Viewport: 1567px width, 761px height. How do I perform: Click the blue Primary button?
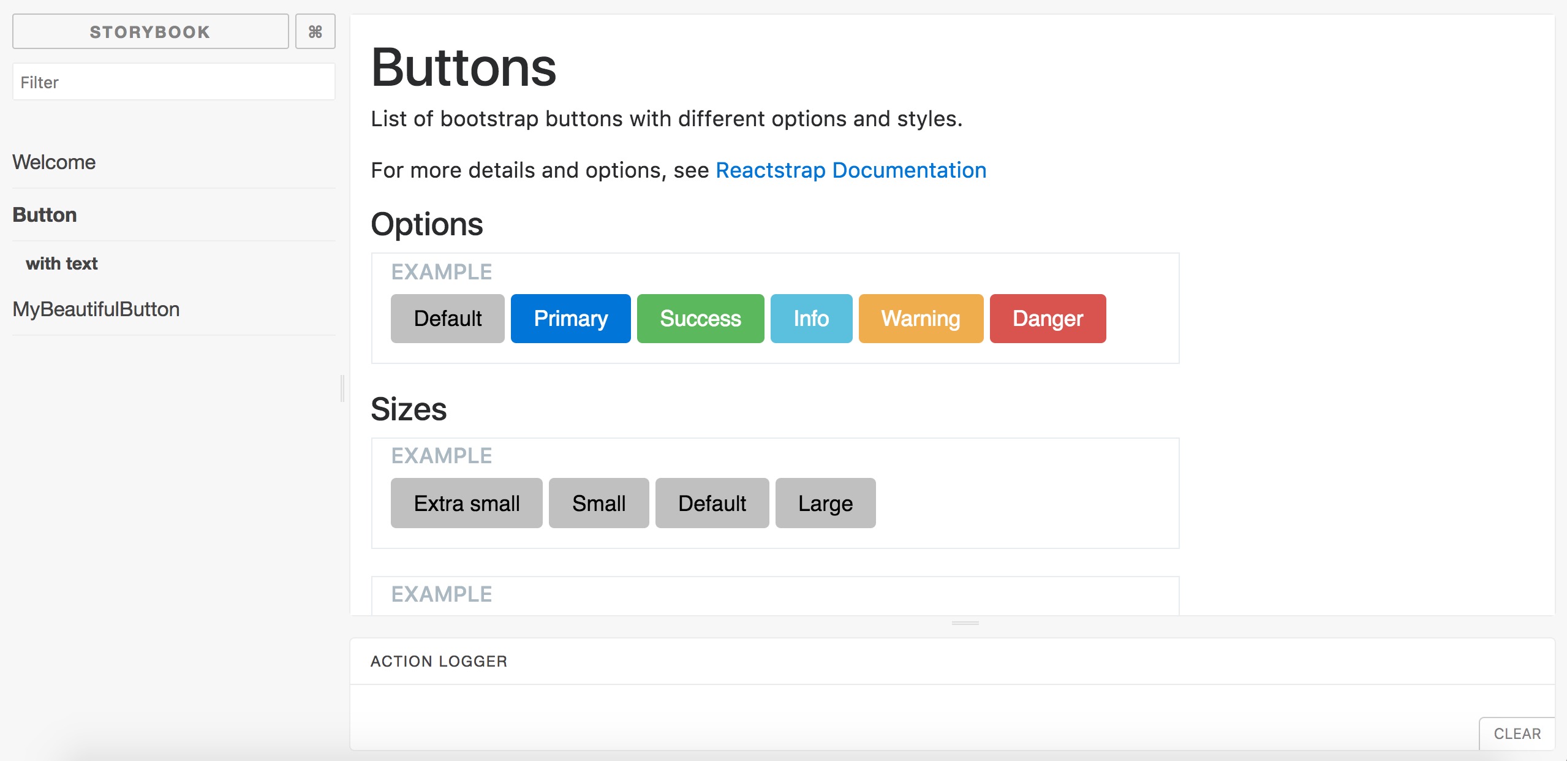pos(571,319)
